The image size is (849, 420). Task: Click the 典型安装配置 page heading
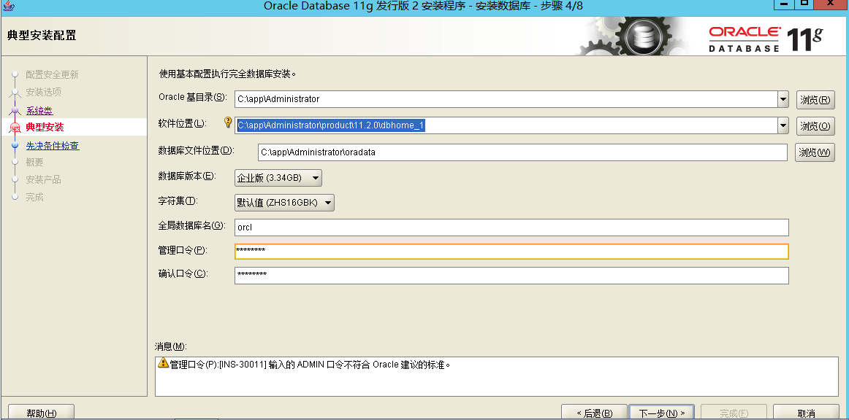pos(42,36)
